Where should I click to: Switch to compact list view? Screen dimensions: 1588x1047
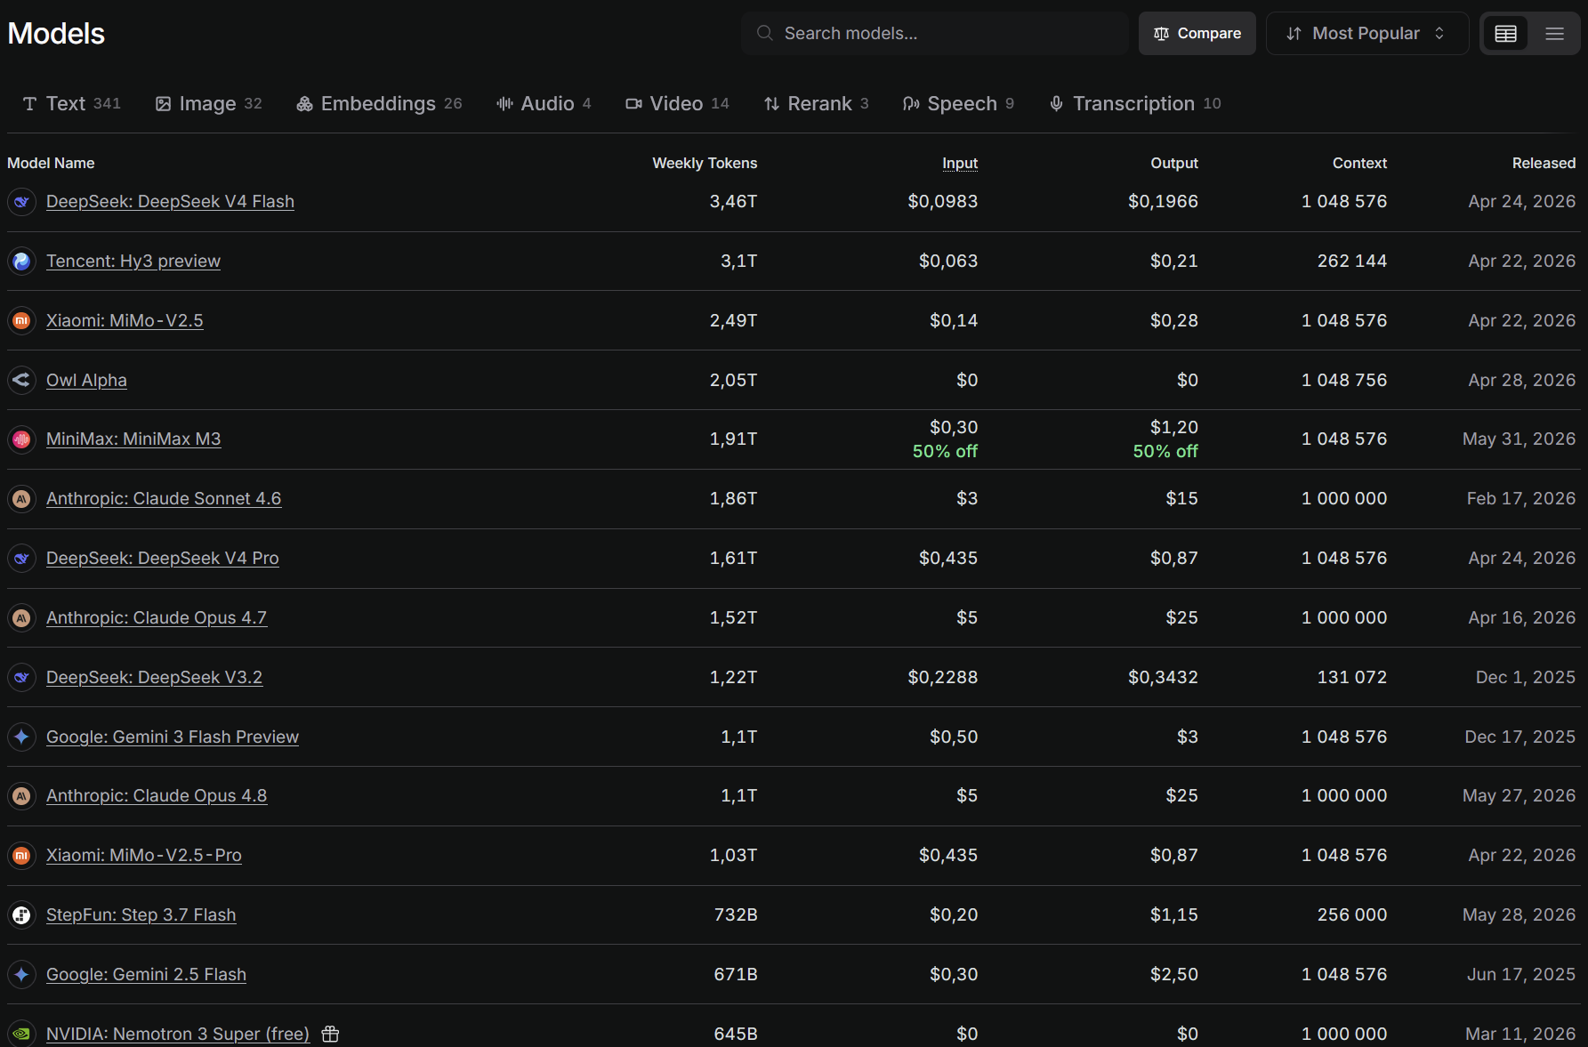[x=1554, y=34]
